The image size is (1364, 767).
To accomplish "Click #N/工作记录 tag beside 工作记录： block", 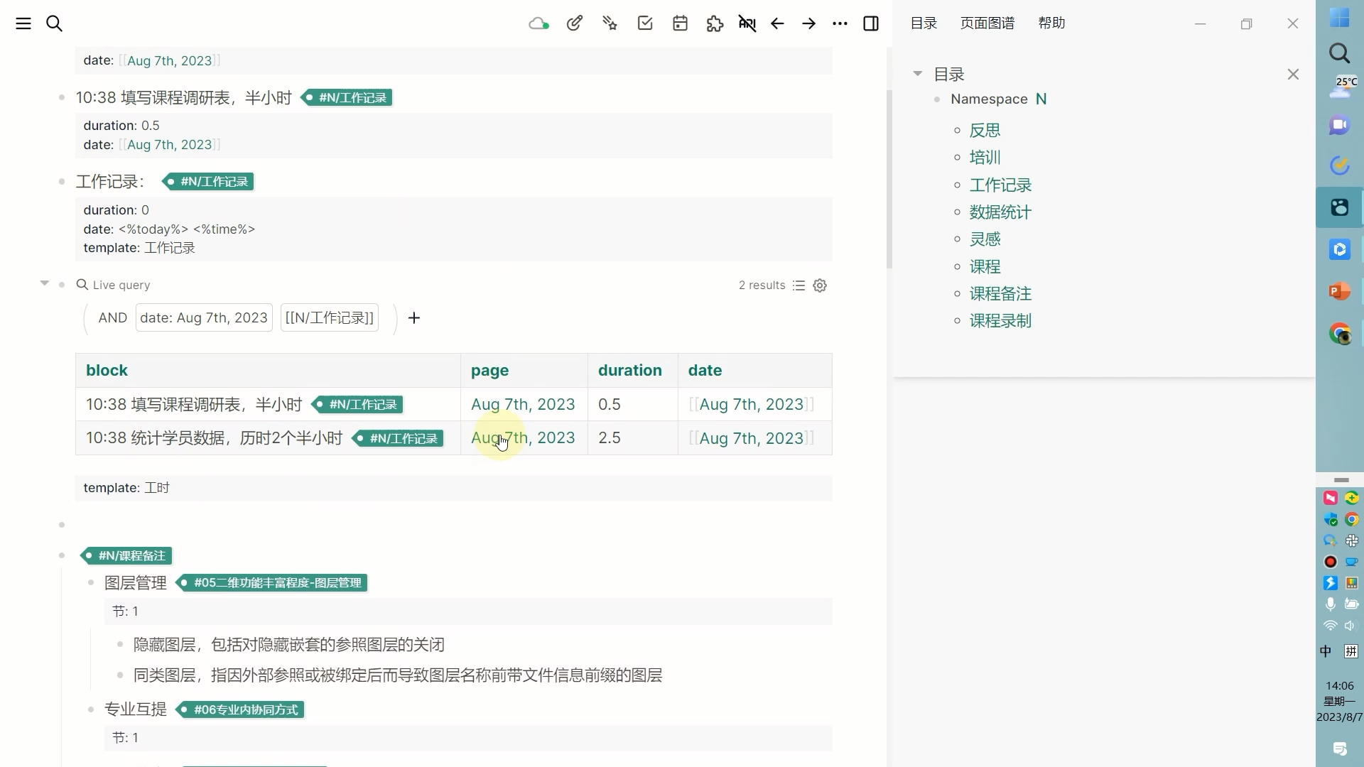I will click(208, 182).
